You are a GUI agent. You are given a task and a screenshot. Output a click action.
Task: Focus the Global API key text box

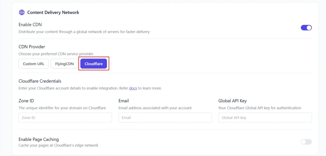(x=265, y=118)
